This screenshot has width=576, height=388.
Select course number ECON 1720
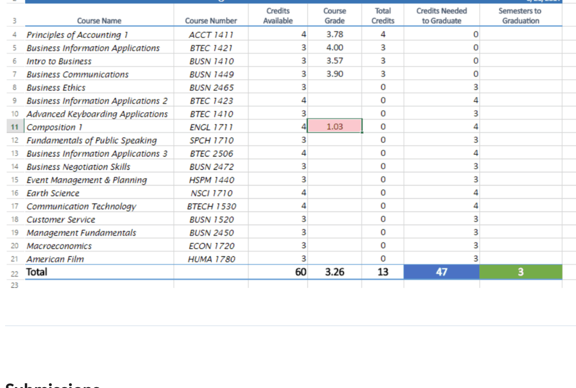[x=211, y=246]
